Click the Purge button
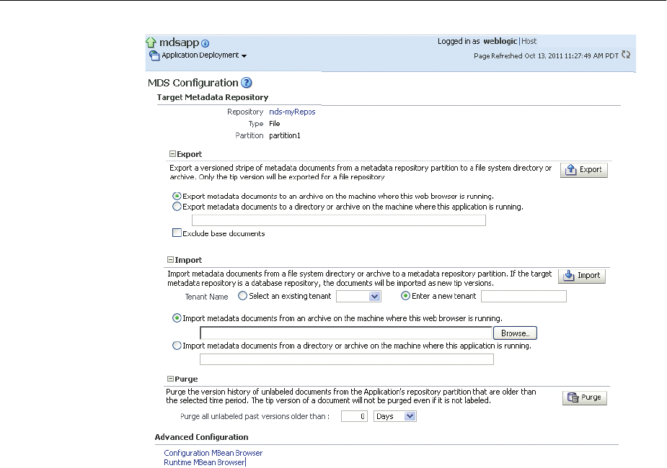This screenshot has width=667, height=468. click(585, 397)
